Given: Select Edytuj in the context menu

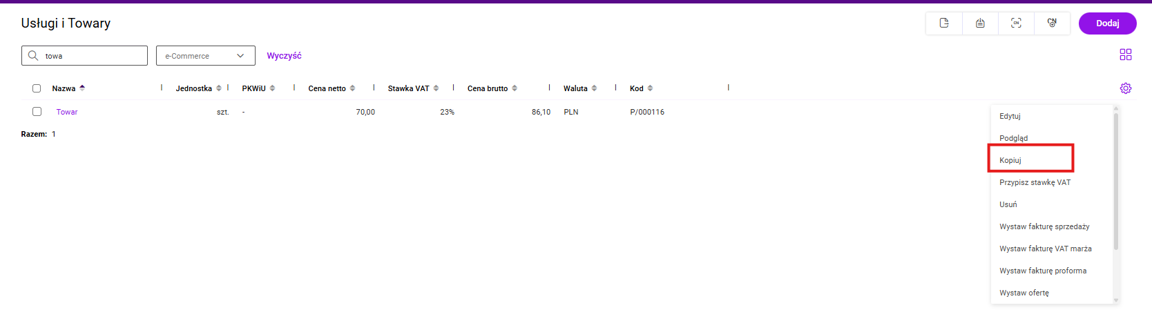Looking at the screenshot, I should click(x=1010, y=116).
